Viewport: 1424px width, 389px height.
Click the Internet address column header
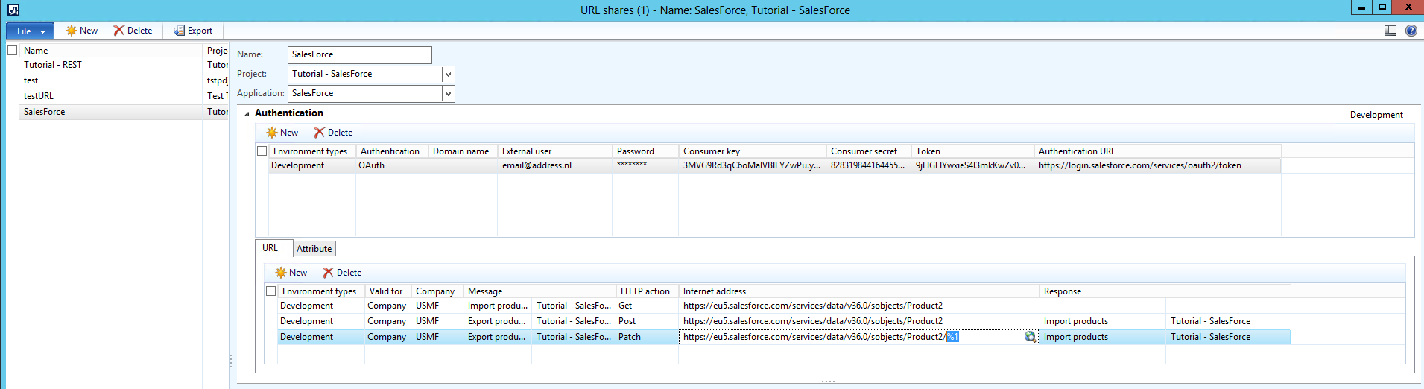858,291
